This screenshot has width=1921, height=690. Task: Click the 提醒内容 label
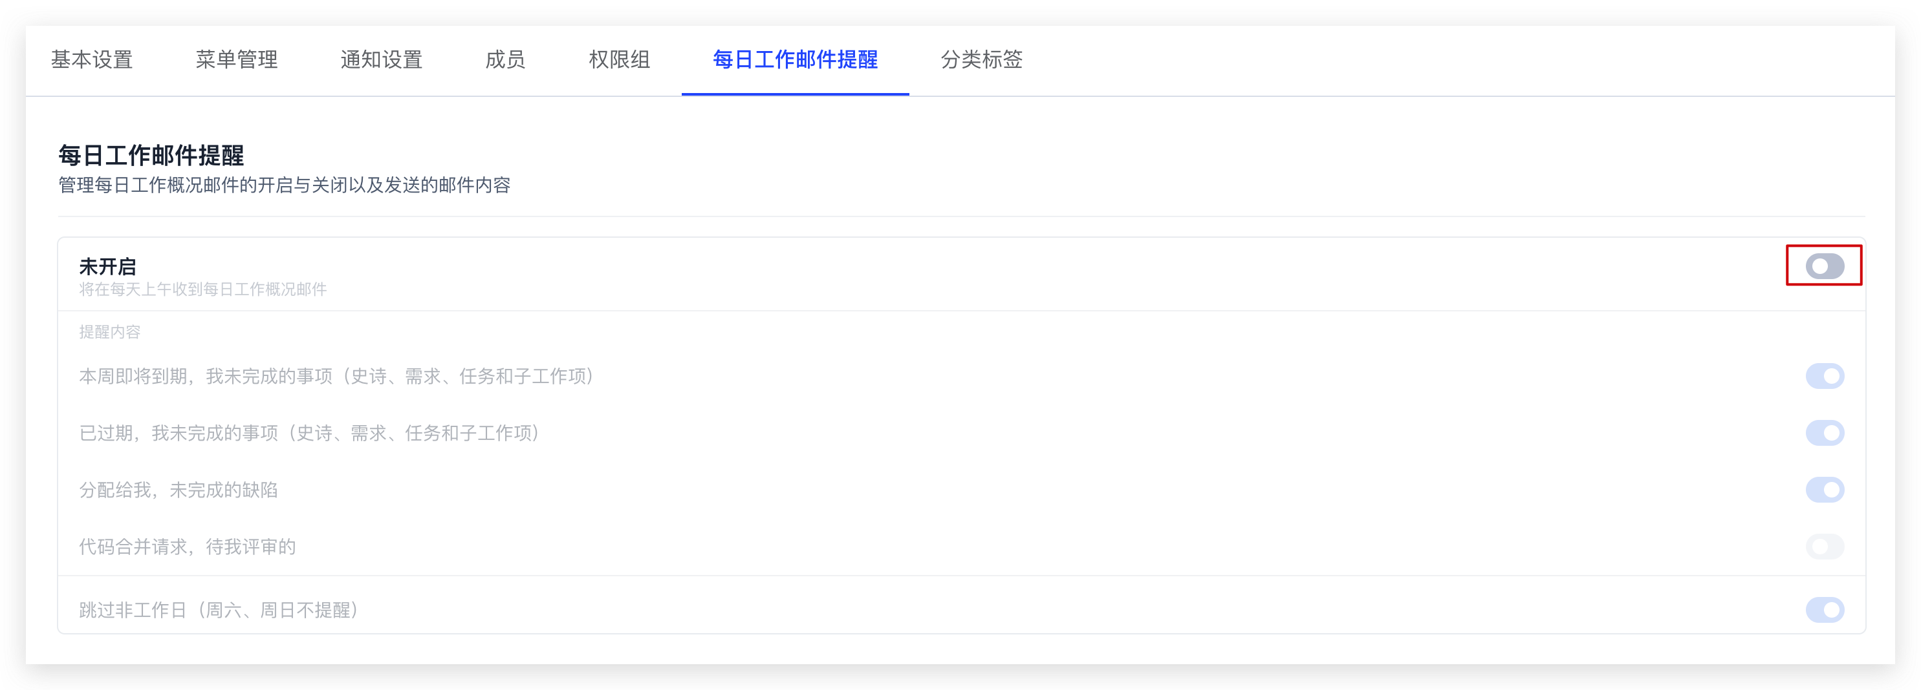point(109,331)
